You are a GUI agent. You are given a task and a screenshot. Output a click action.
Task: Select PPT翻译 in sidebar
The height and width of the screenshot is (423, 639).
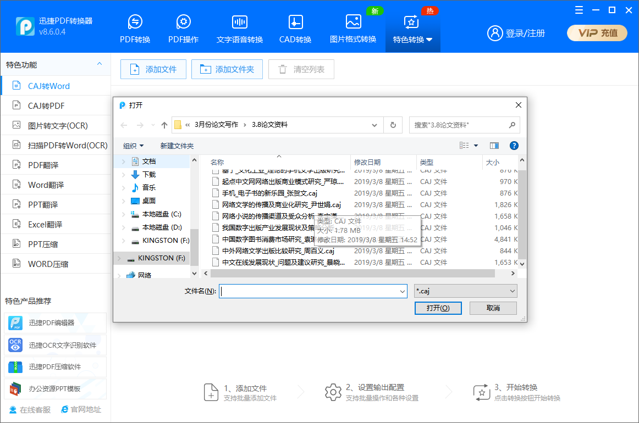(x=56, y=204)
